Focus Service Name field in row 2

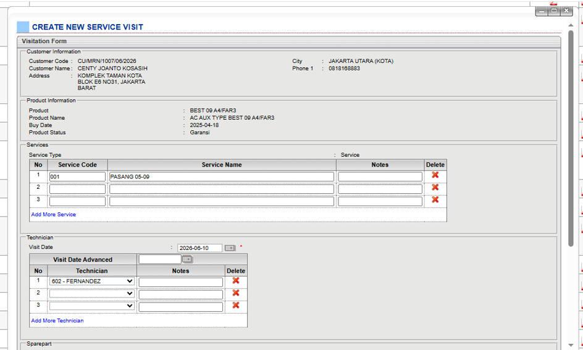(x=222, y=189)
